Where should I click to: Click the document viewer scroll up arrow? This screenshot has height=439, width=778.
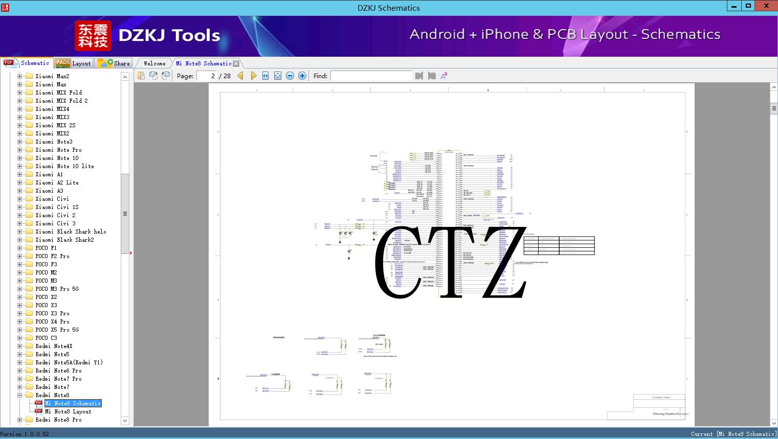774,87
